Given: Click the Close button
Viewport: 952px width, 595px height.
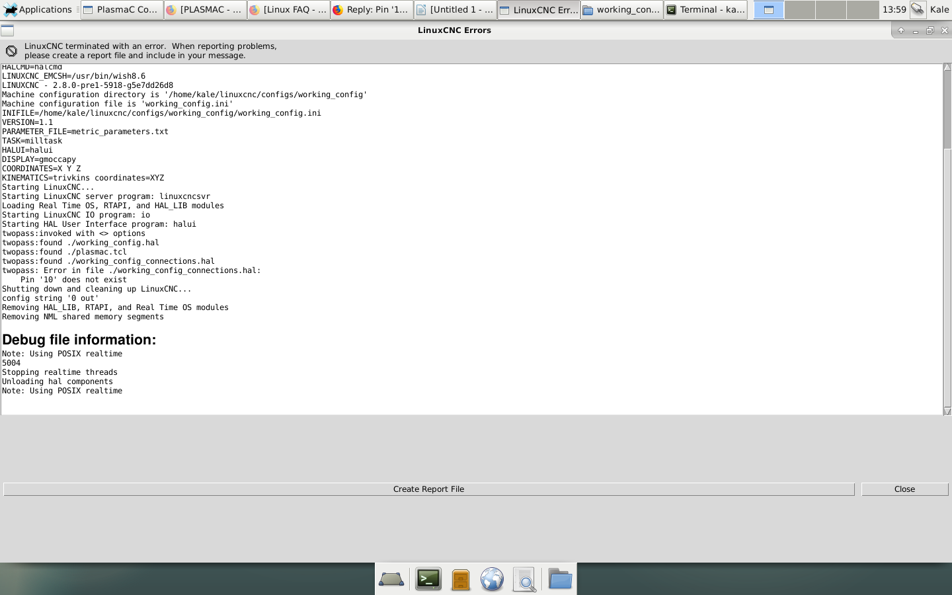Looking at the screenshot, I should (x=904, y=489).
